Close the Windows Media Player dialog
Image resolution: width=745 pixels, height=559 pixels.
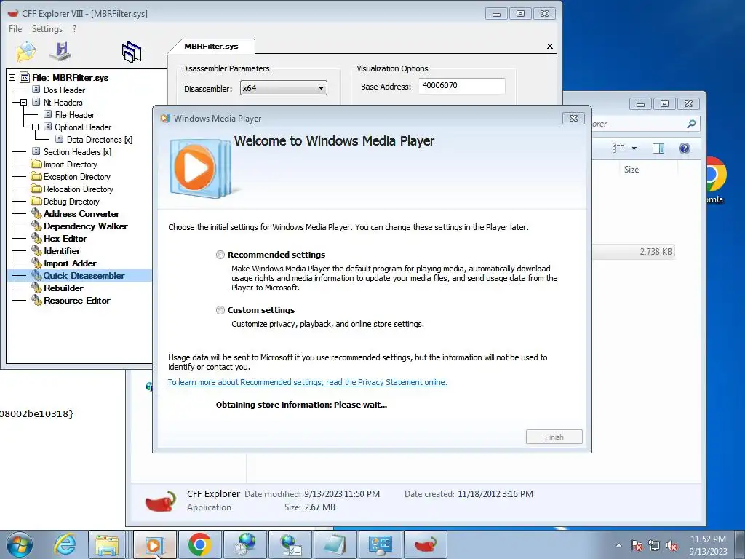point(573,119)
